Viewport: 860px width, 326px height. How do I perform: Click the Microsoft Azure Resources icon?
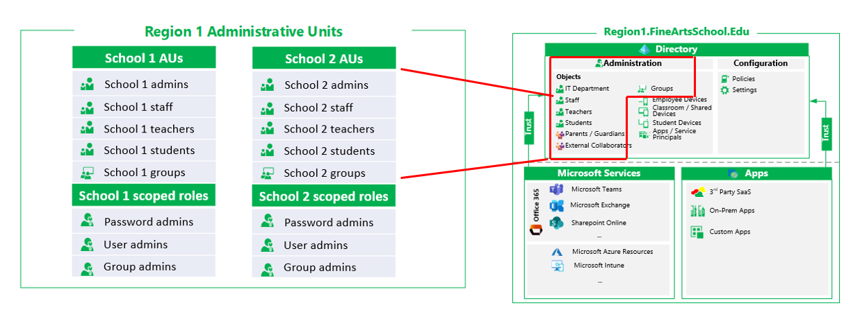pos(557,252)
